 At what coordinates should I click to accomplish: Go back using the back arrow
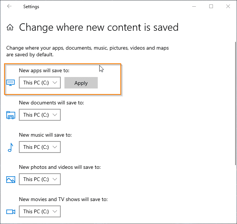9,6
